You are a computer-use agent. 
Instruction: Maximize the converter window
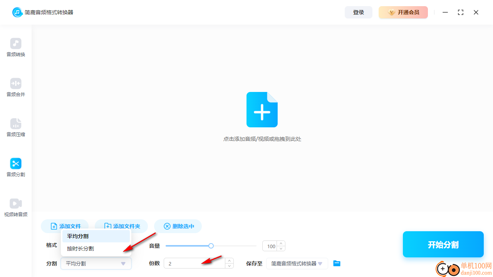pos(461,12)
